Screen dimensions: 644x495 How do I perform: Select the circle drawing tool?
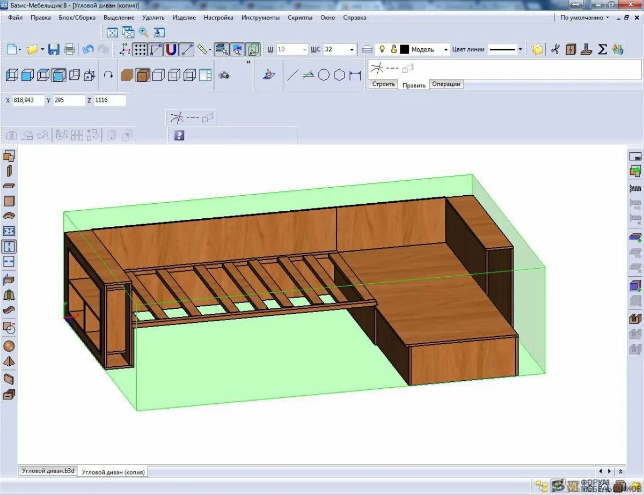pos(323,75)
